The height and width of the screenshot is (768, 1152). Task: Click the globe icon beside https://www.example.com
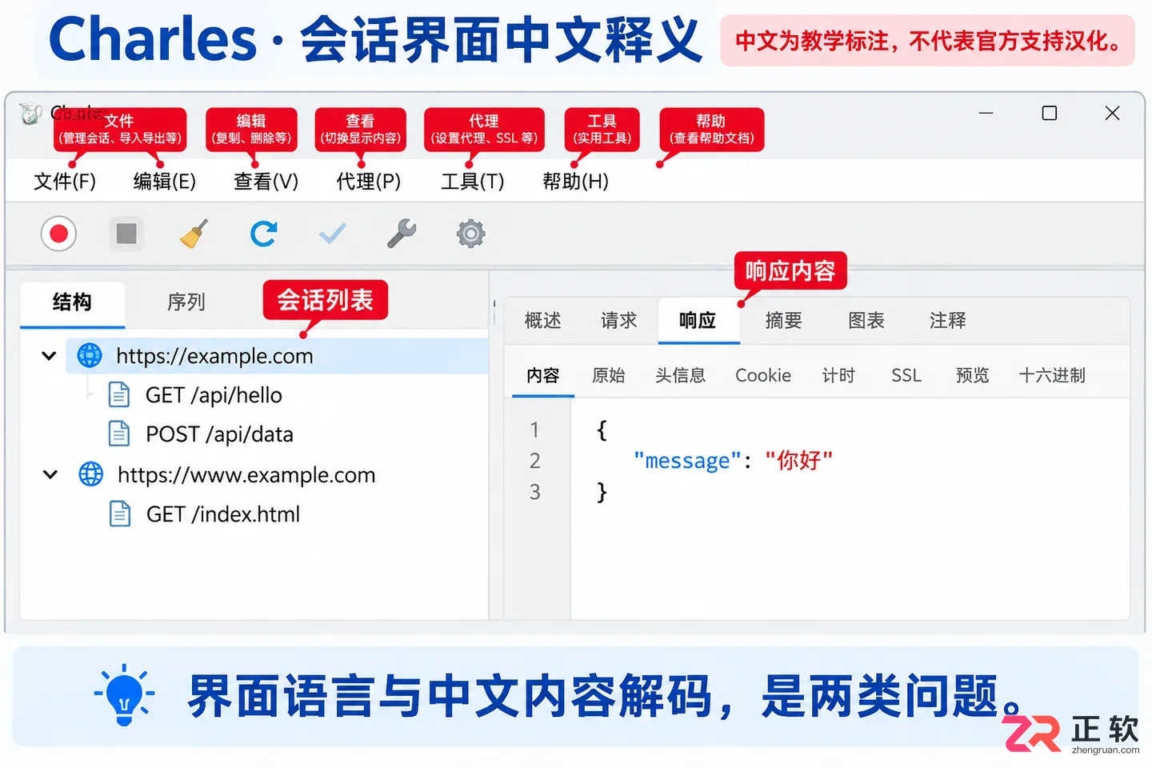tap(90, 474)
